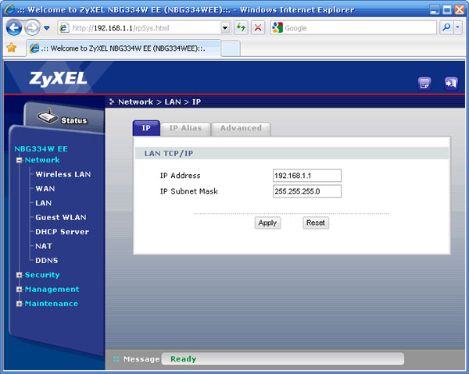Collapse the Network tree section
The image size is (469, 374).
19,160
